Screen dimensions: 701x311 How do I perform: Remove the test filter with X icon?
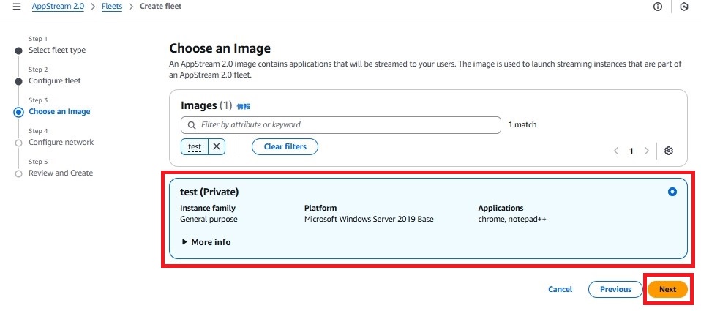(217, 146)
